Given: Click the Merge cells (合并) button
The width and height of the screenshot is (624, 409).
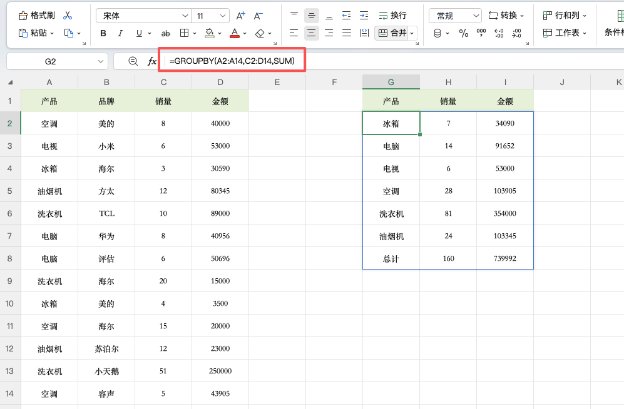Looking at the screenshot, I should click(x=392, y=33).
